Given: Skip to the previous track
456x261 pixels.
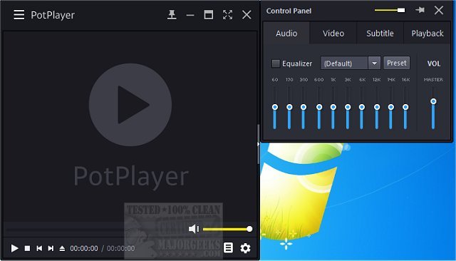Looking at the screenshot, I should pos(39,248).
